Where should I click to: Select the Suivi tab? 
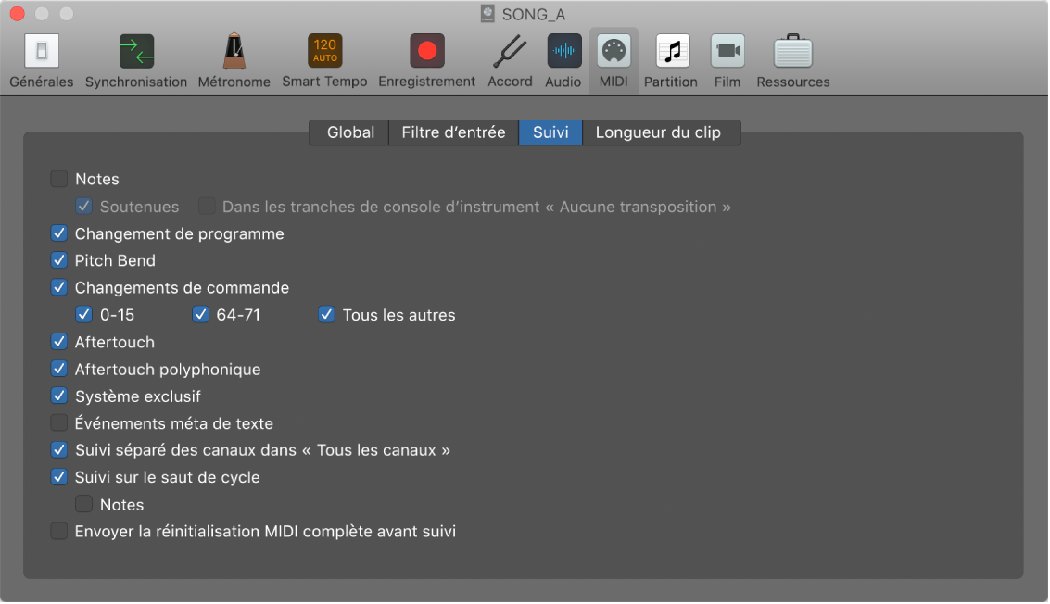coord(550,132)
